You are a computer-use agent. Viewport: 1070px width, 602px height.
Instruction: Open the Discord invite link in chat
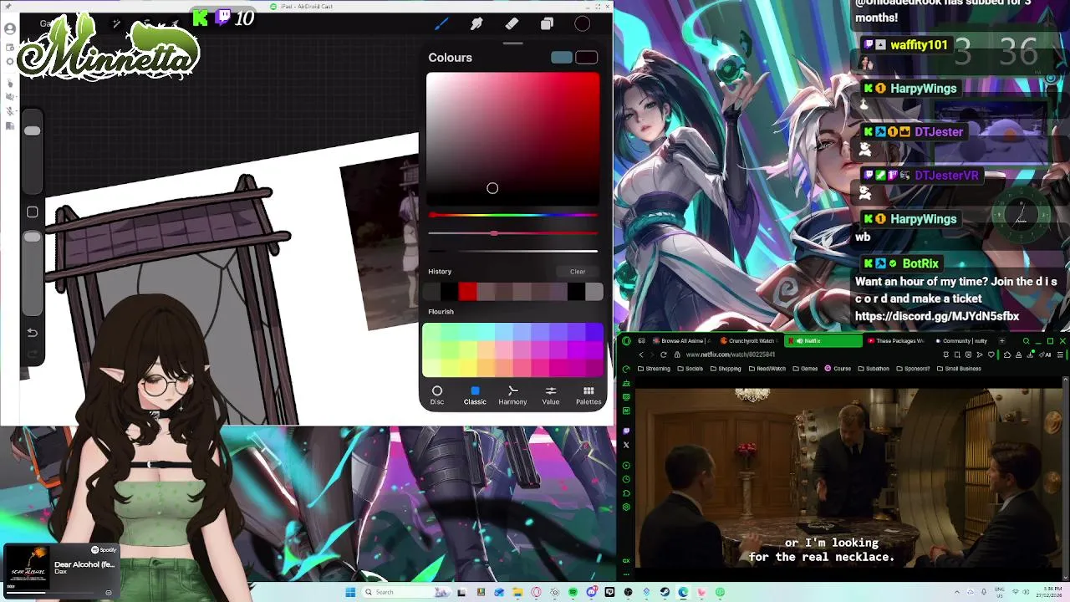[937, 317]
